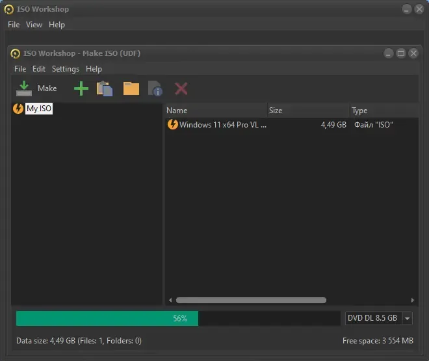Viewport: 429px width, 361px height.
Task: Click the 56% capacity progress bar
Action: (x=178, y=318)
